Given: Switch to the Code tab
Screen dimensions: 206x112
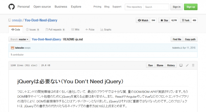Looking at the screenshot, I should [x=16, y=29].
